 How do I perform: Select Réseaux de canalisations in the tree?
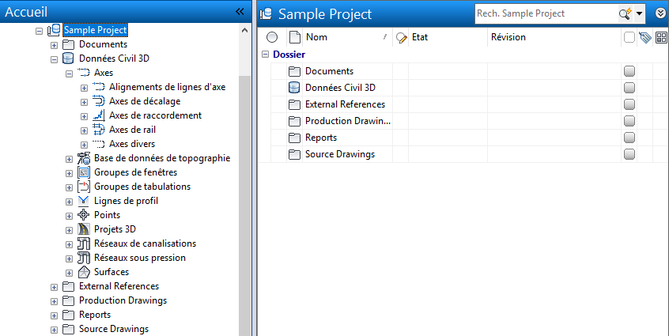145,244
